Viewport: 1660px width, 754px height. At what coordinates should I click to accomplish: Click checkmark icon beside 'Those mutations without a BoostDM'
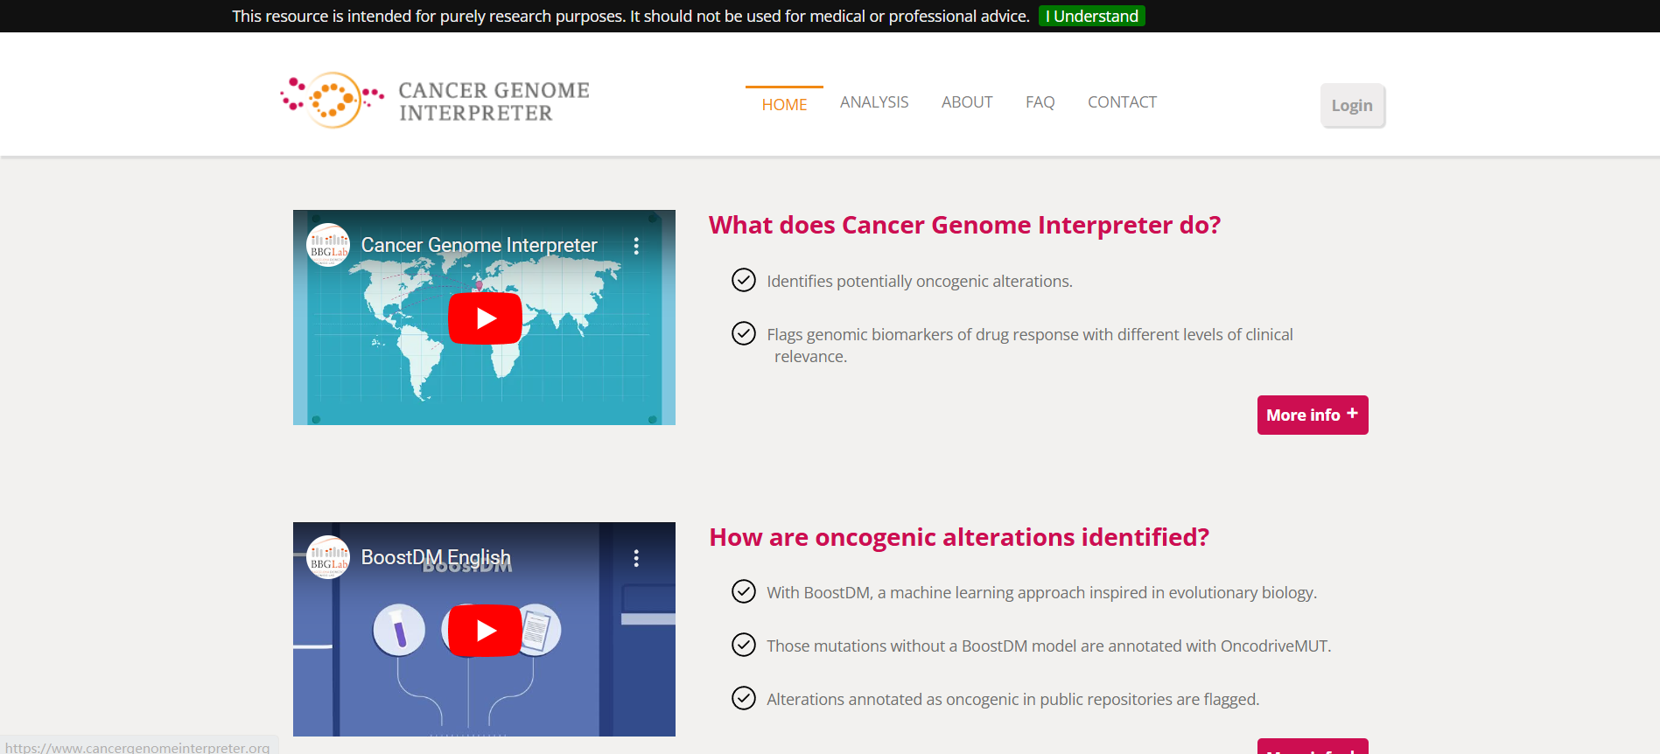click(744, 645)
